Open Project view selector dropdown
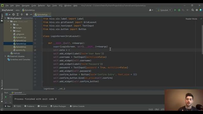Viewport: 203px width, 114px height. pyautogui.click(x=8, y=15)
